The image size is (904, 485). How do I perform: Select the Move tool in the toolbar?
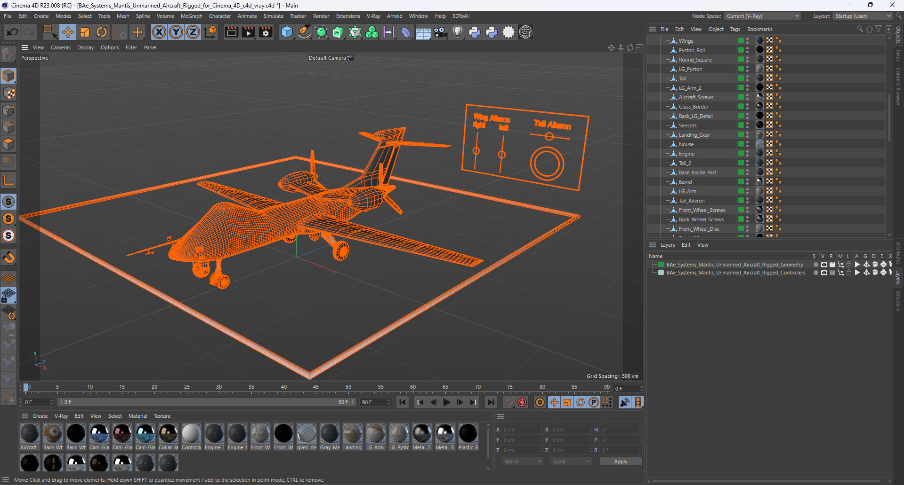click(x=68, y=32)
